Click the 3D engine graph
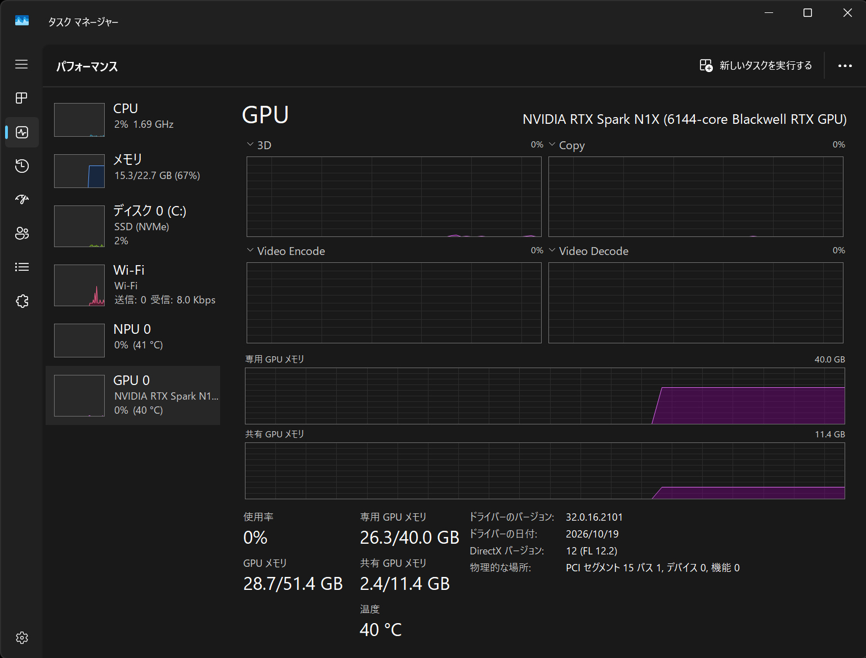 [x=394, y=196]
